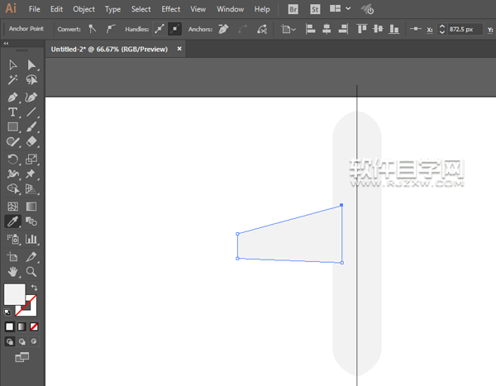Screen dimensions: 496x386
Task: Activate the Type tool
Action: click(13, 112)
